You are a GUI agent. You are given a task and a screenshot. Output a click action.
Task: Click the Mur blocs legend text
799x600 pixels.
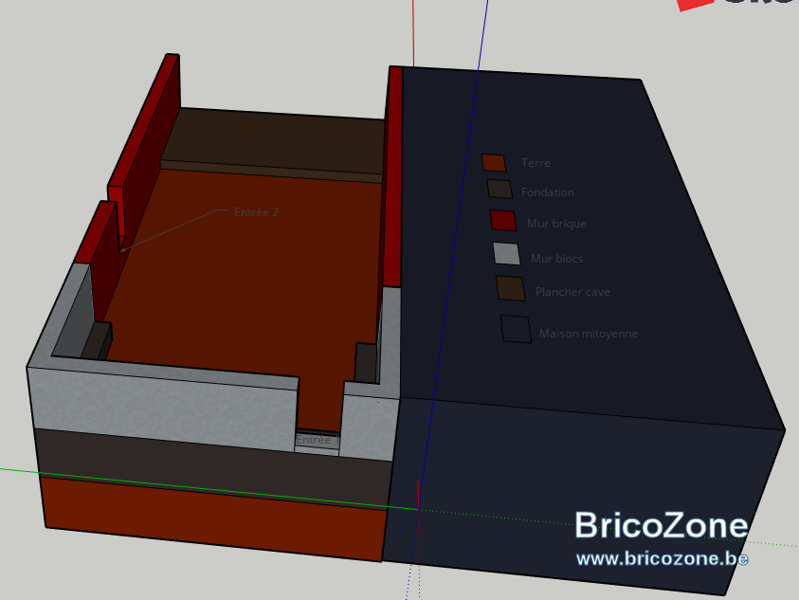[x=557, y=259]
